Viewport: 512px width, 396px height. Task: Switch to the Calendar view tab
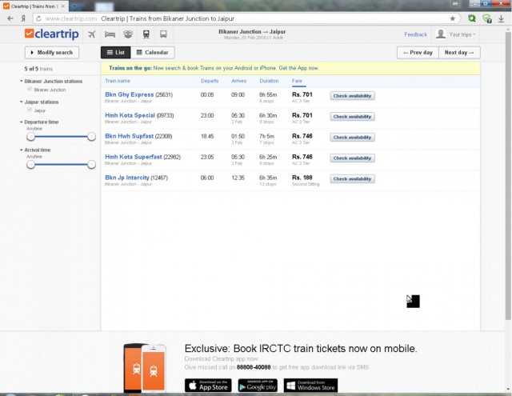click(x=152, y=53)
